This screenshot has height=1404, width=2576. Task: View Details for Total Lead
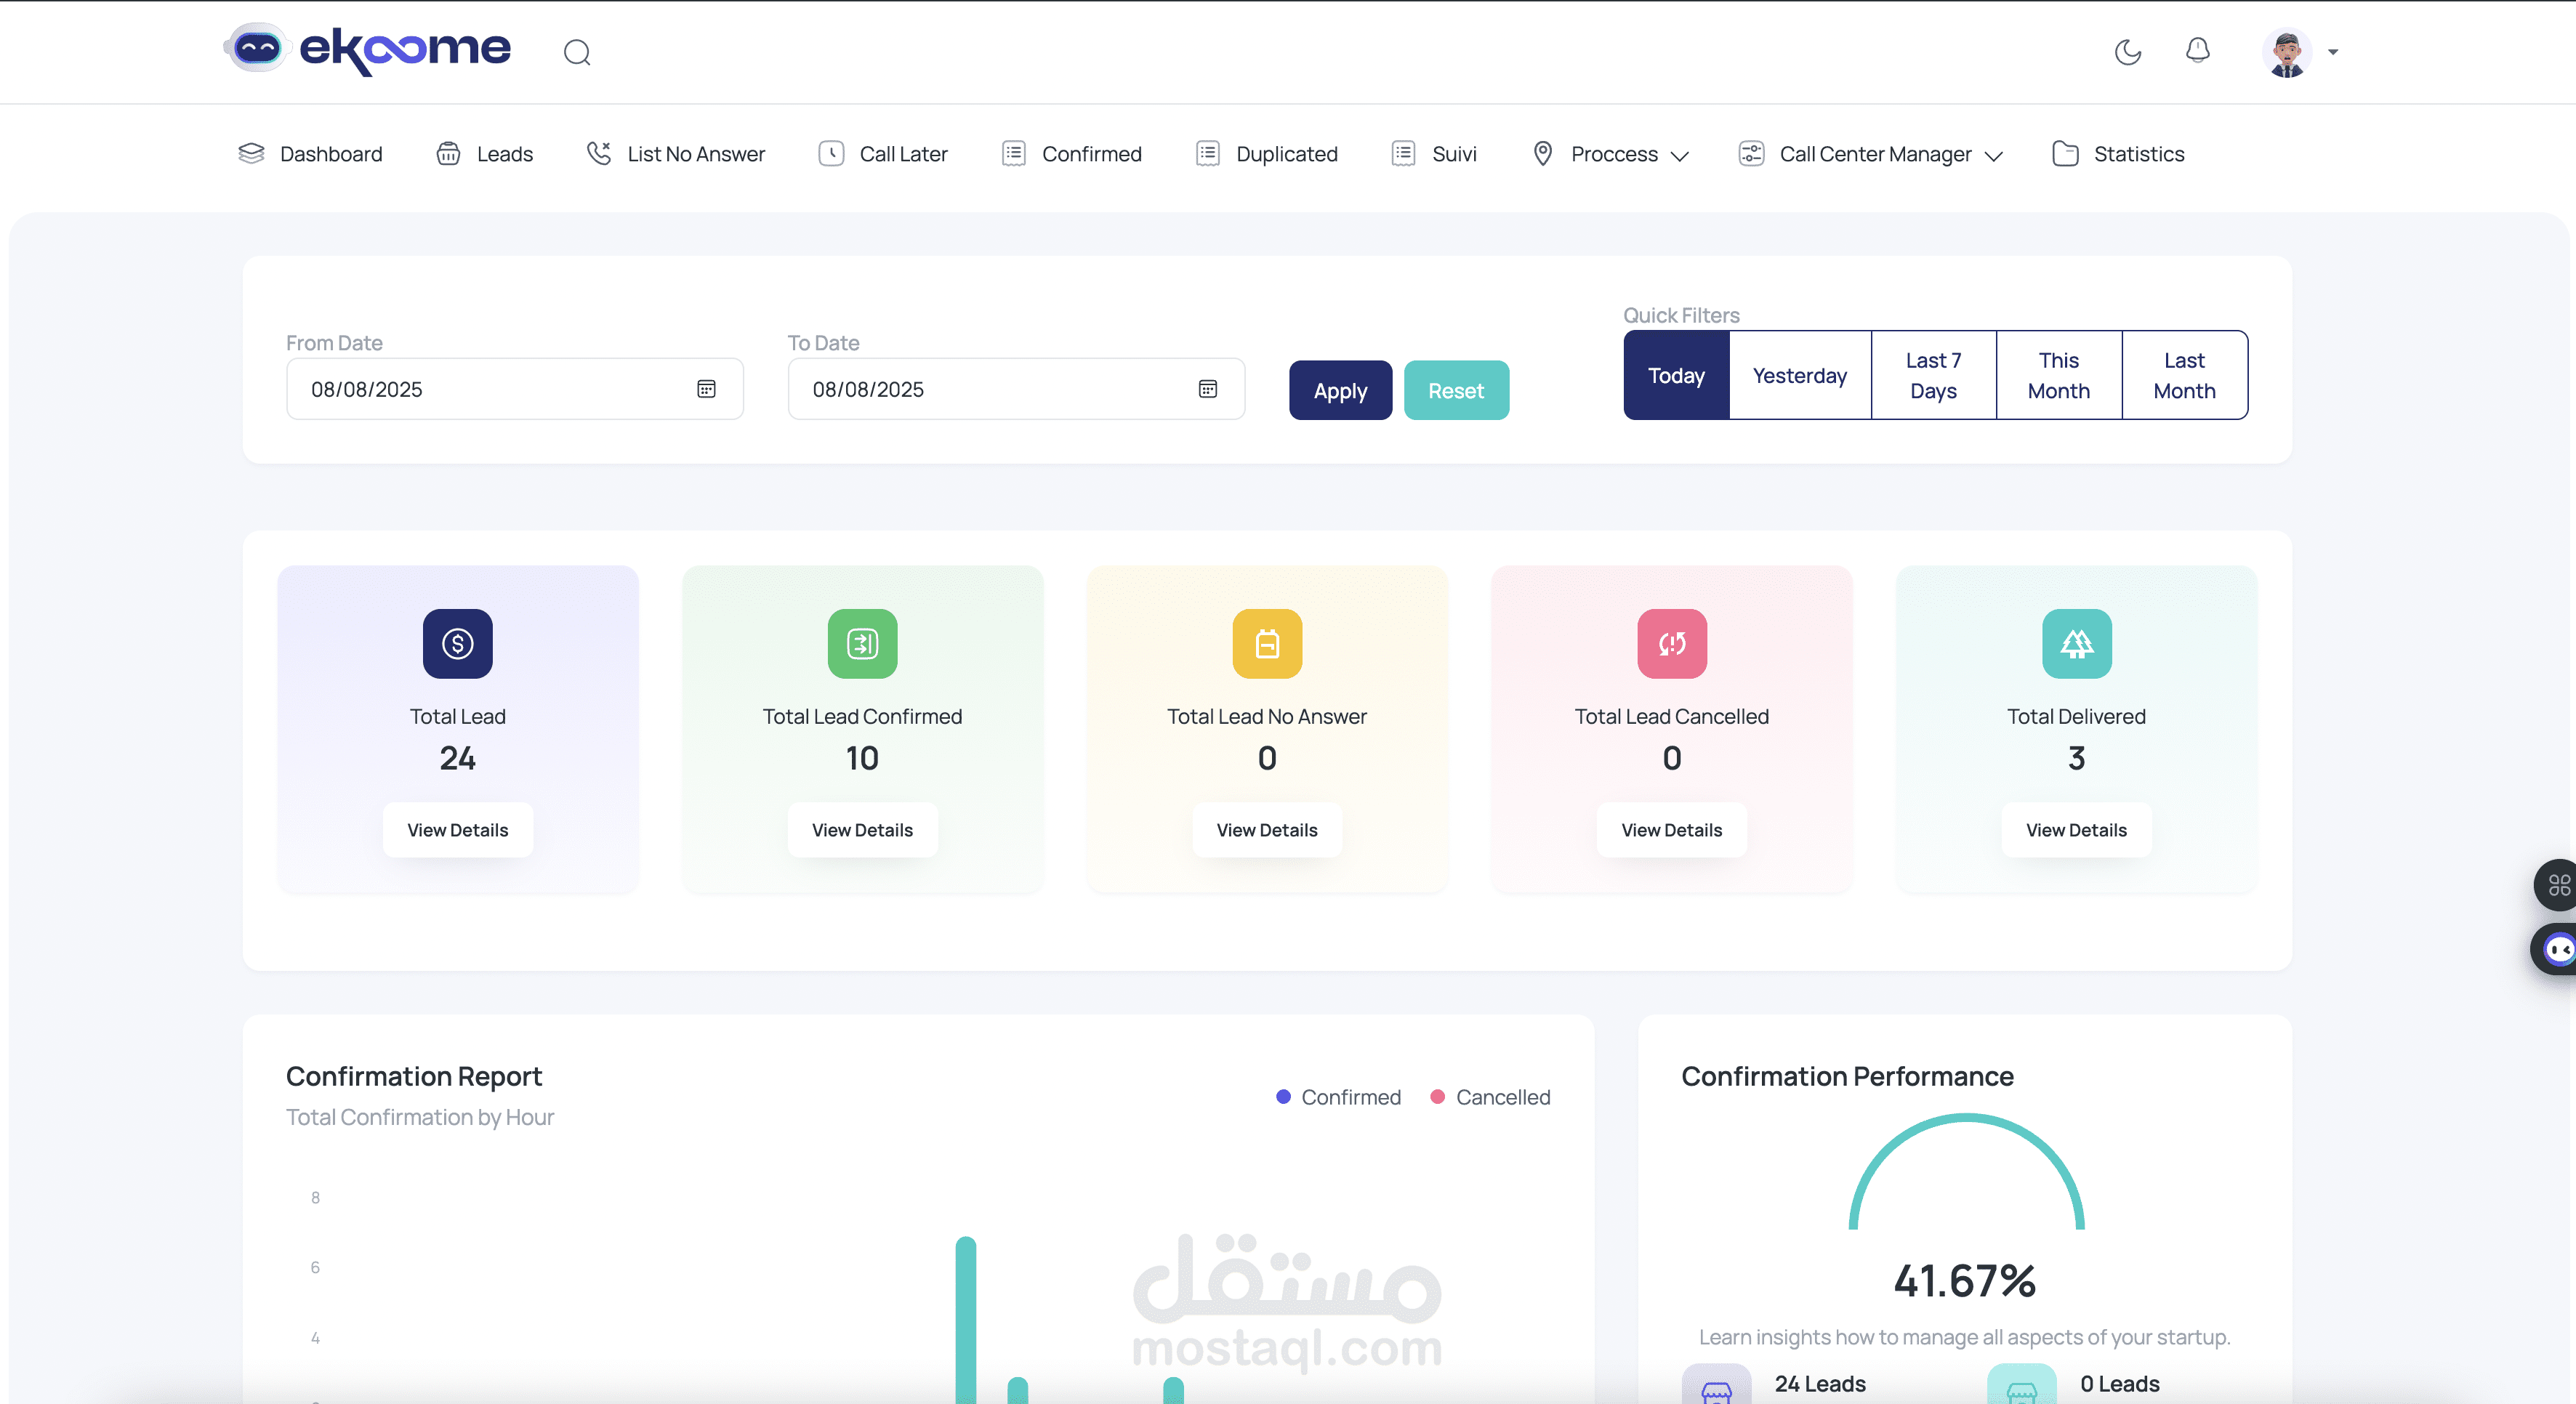458,830
